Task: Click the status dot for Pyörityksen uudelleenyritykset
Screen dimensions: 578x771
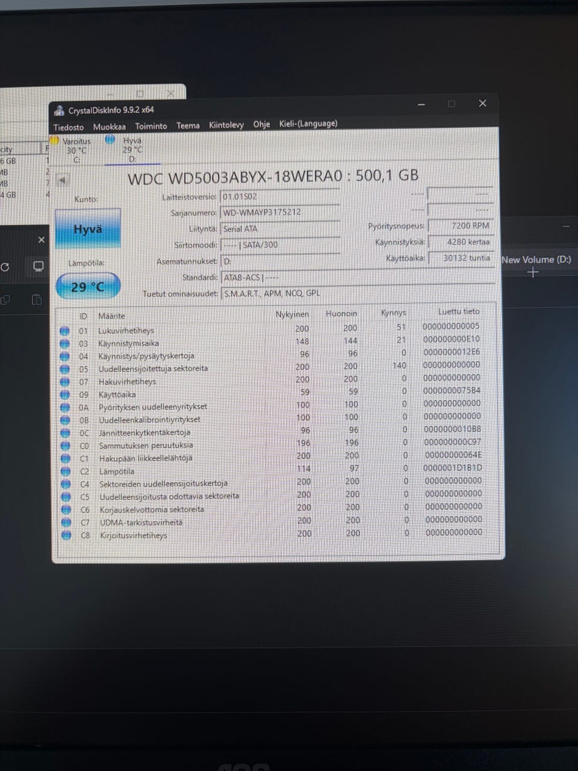Action: point(65,407)
